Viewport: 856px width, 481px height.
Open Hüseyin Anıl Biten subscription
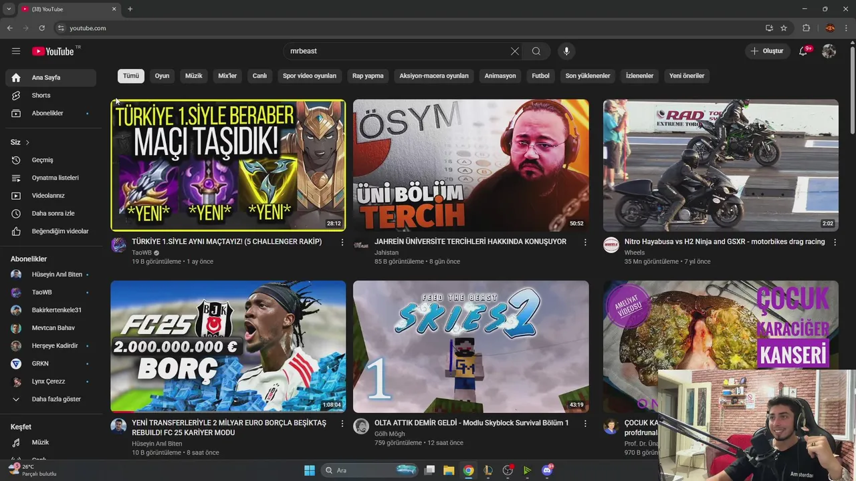pos(51,275)
